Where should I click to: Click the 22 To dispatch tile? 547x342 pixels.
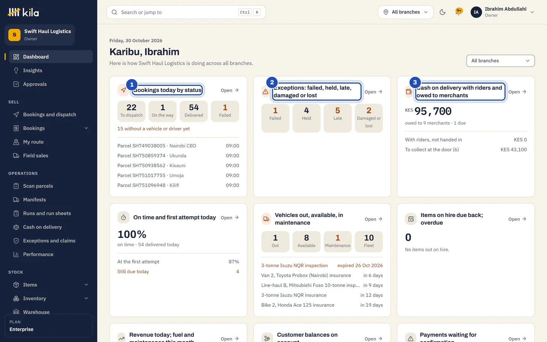[x=131, y=111]
